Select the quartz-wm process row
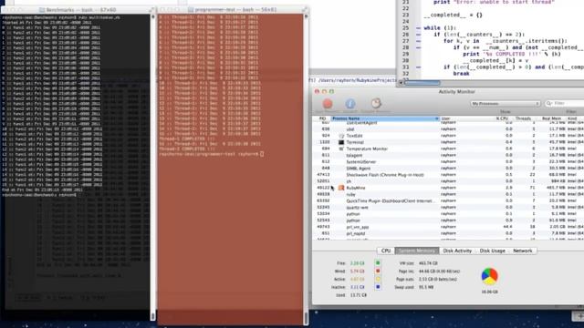584x328 pixels. tap(448, 207)
